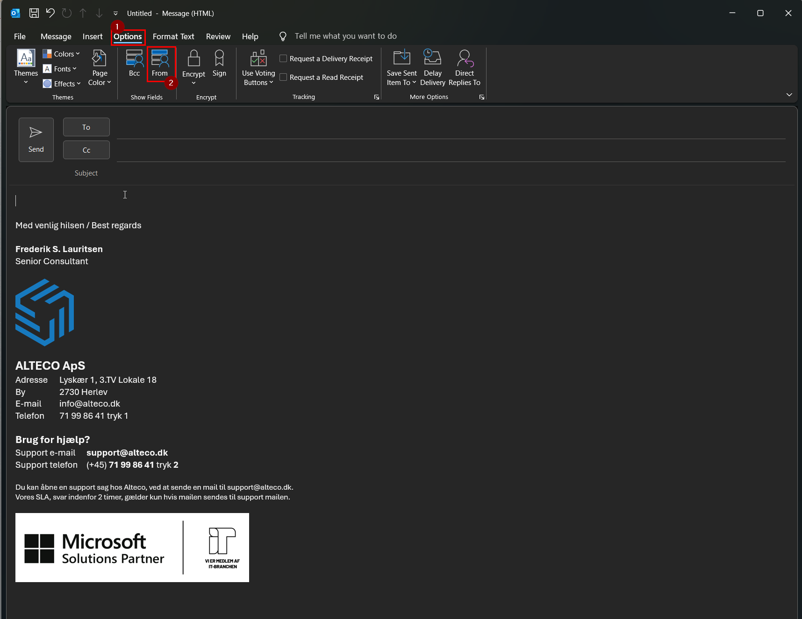Open the Help tab
The height and width of the screenshot is (619, 802).
click(250, 36)
